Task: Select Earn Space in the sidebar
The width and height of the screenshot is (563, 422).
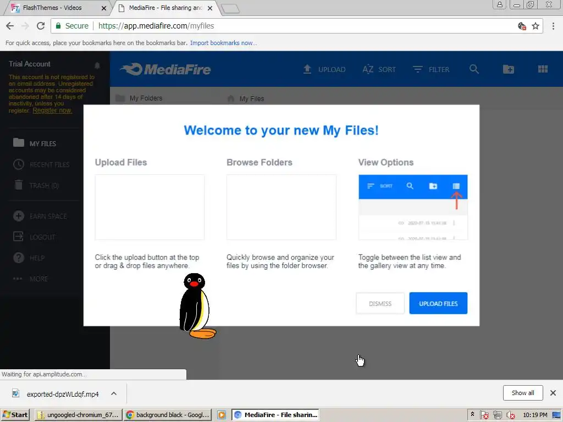Action: pos(40,216)
